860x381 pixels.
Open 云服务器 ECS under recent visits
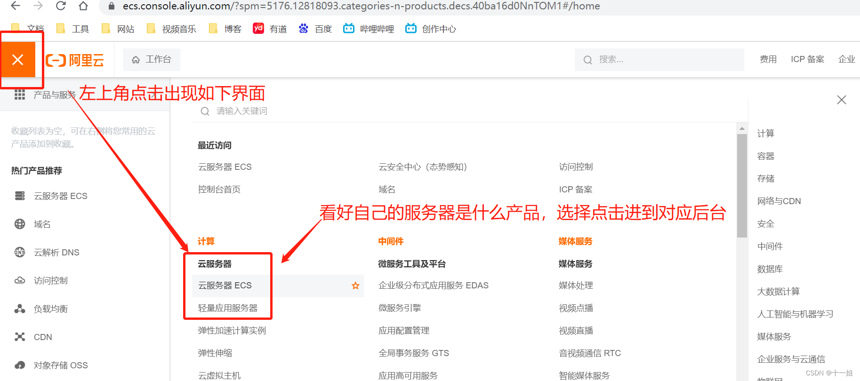(225, 167)
